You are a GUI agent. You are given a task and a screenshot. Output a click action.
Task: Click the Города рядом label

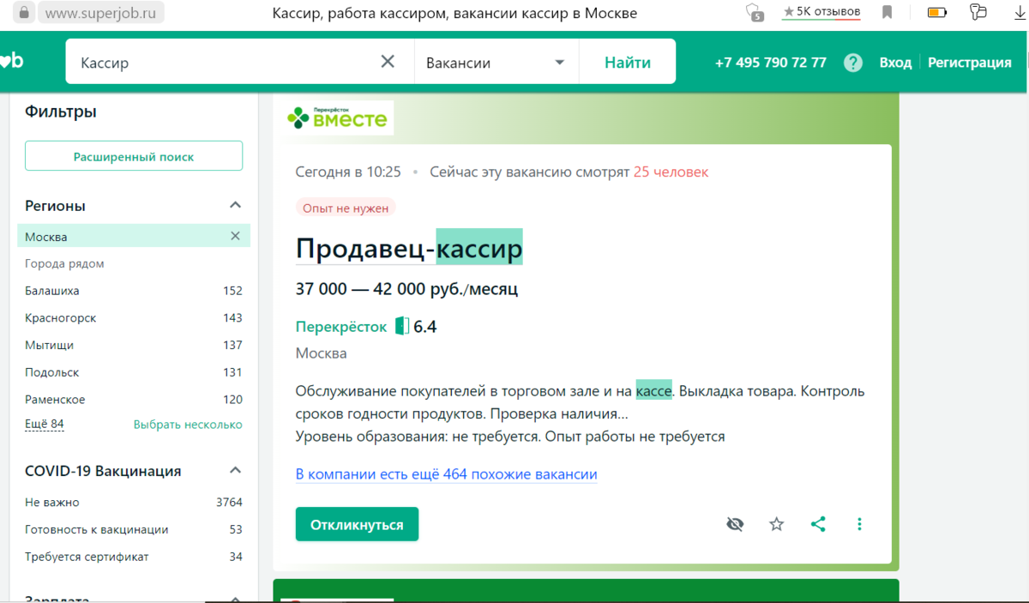(x=64, y=263)
